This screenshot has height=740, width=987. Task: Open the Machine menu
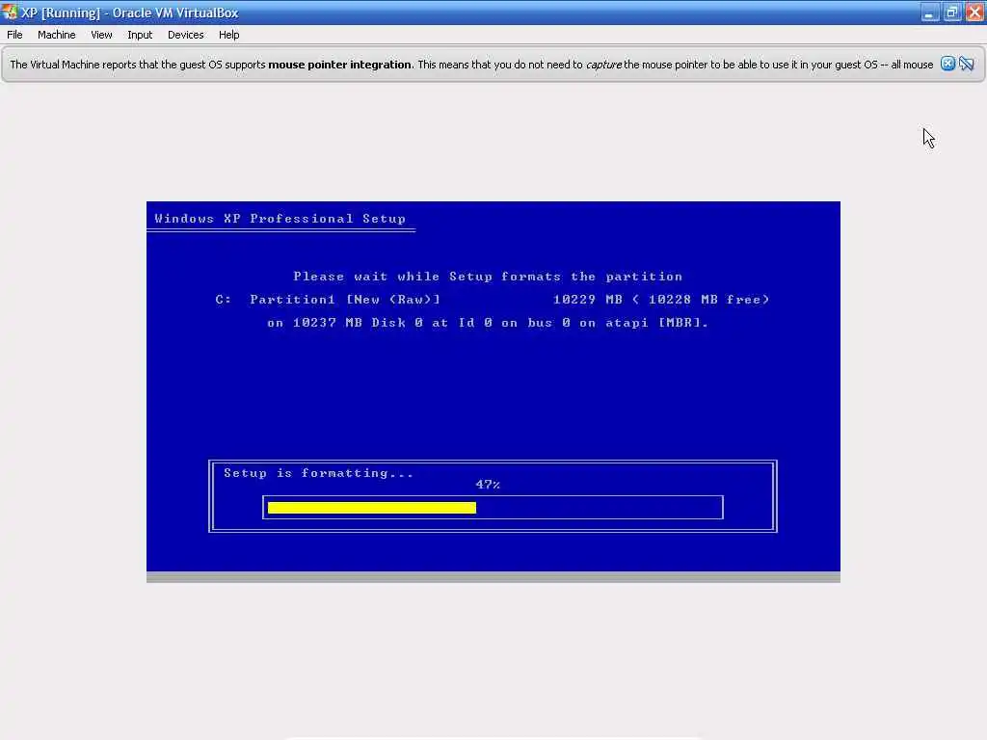pyautogui.click(x=56, y=35)
